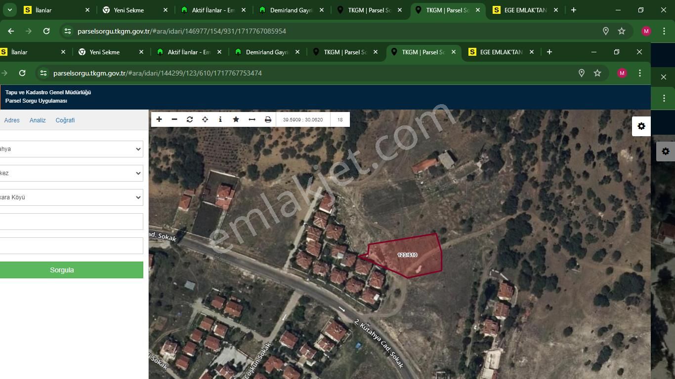Viewport: 675px width, 379px height.
Task: Click location icon in back window address bar
Action: pyautogui.click(x=606, y=31)
